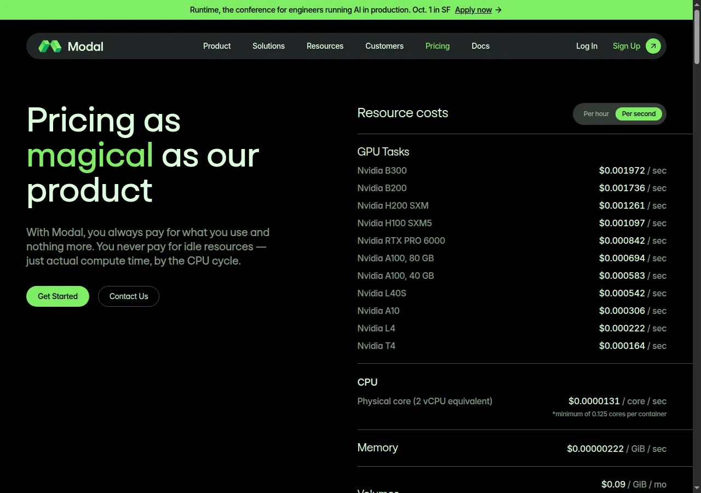Click the Modal wordmark text
The image size is (701, 493).
click(x=85, y=47)
